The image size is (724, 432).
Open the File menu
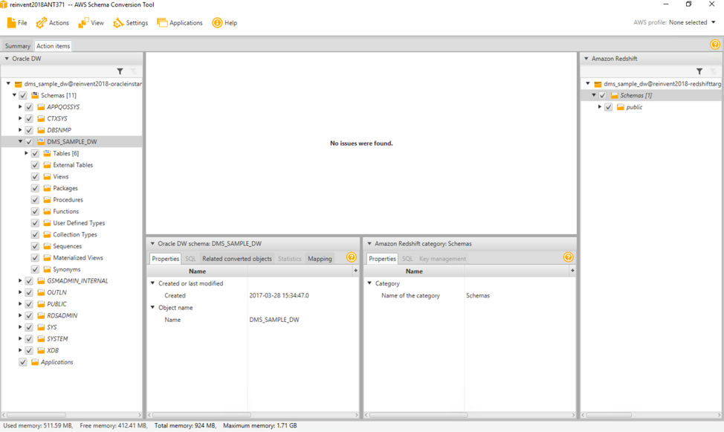(x=17, y=22)
